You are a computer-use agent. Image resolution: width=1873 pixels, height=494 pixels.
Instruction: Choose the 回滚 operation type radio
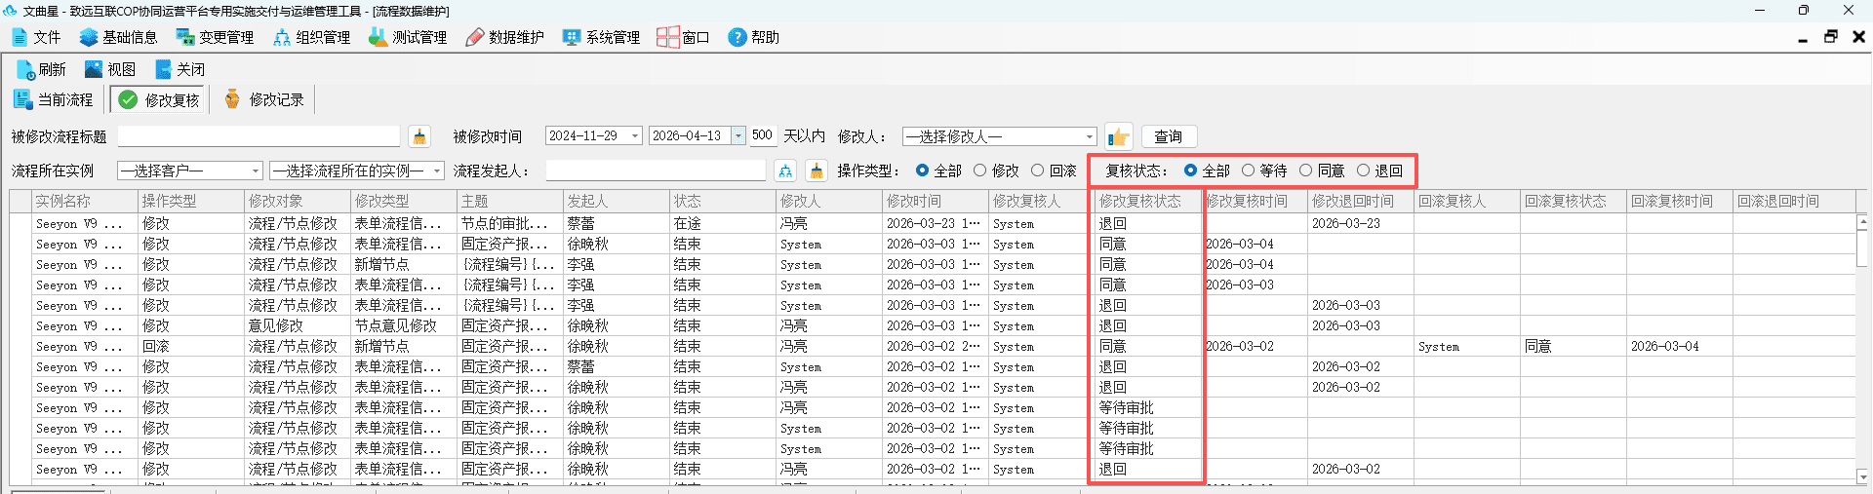(x=1037, y=171)
